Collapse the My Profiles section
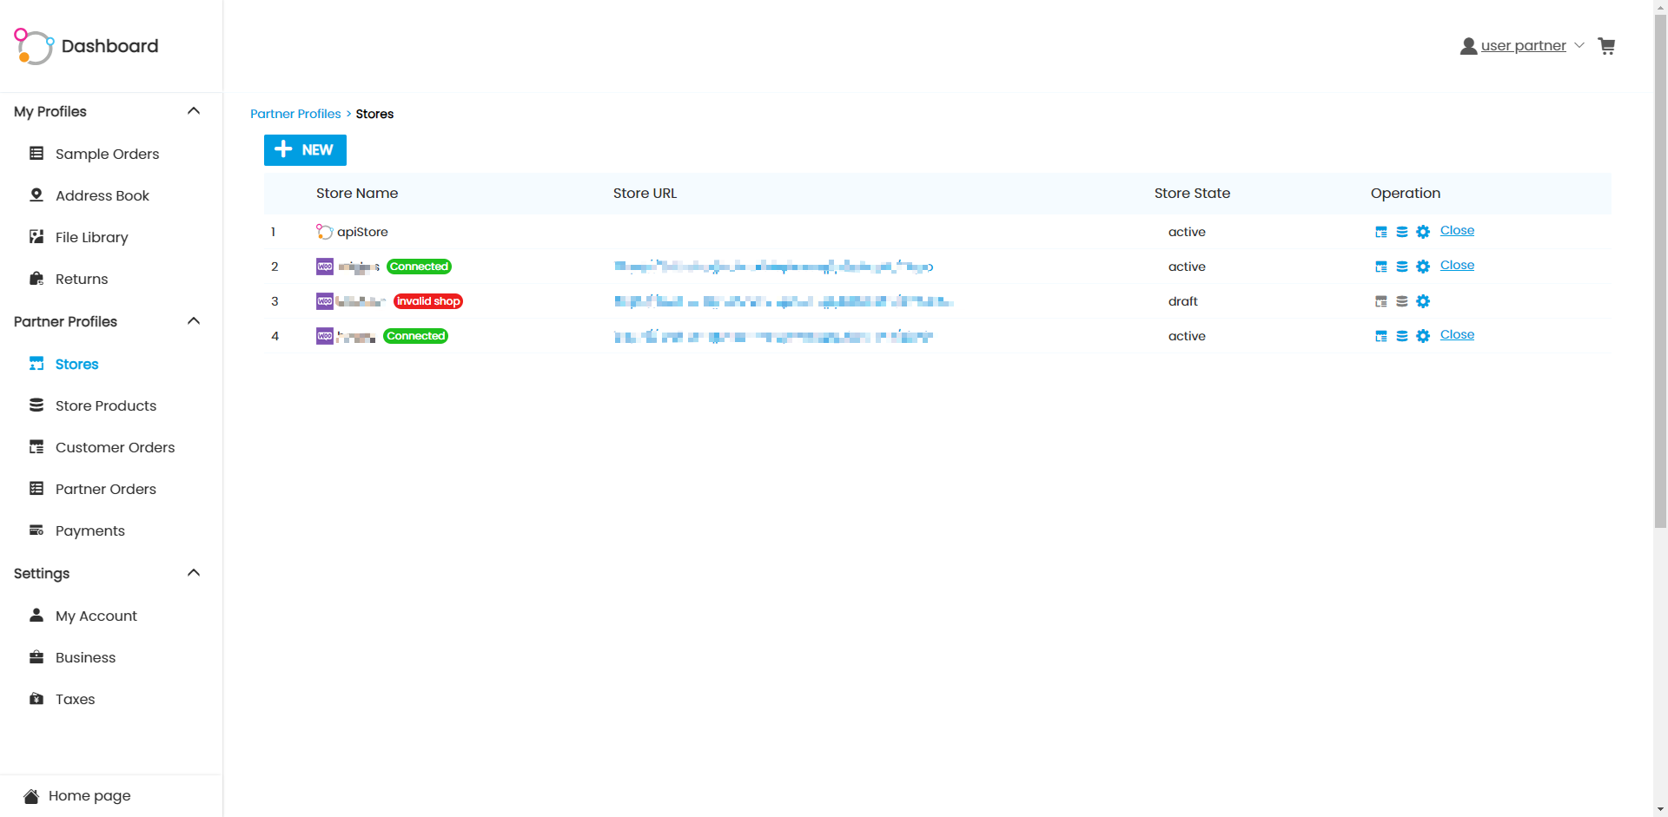Image resolution: width=1668 pixels, height=817 pixels. pos(194,111)
